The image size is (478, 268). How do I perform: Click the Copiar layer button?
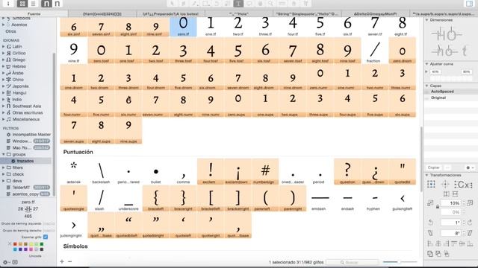433,167
